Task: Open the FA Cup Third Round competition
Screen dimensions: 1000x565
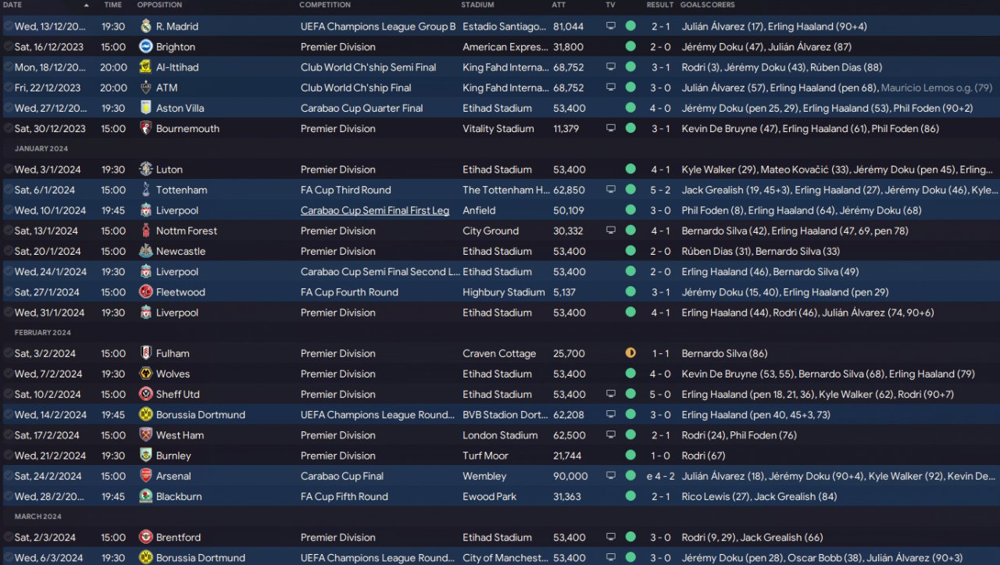Action: tap(346, 190)
